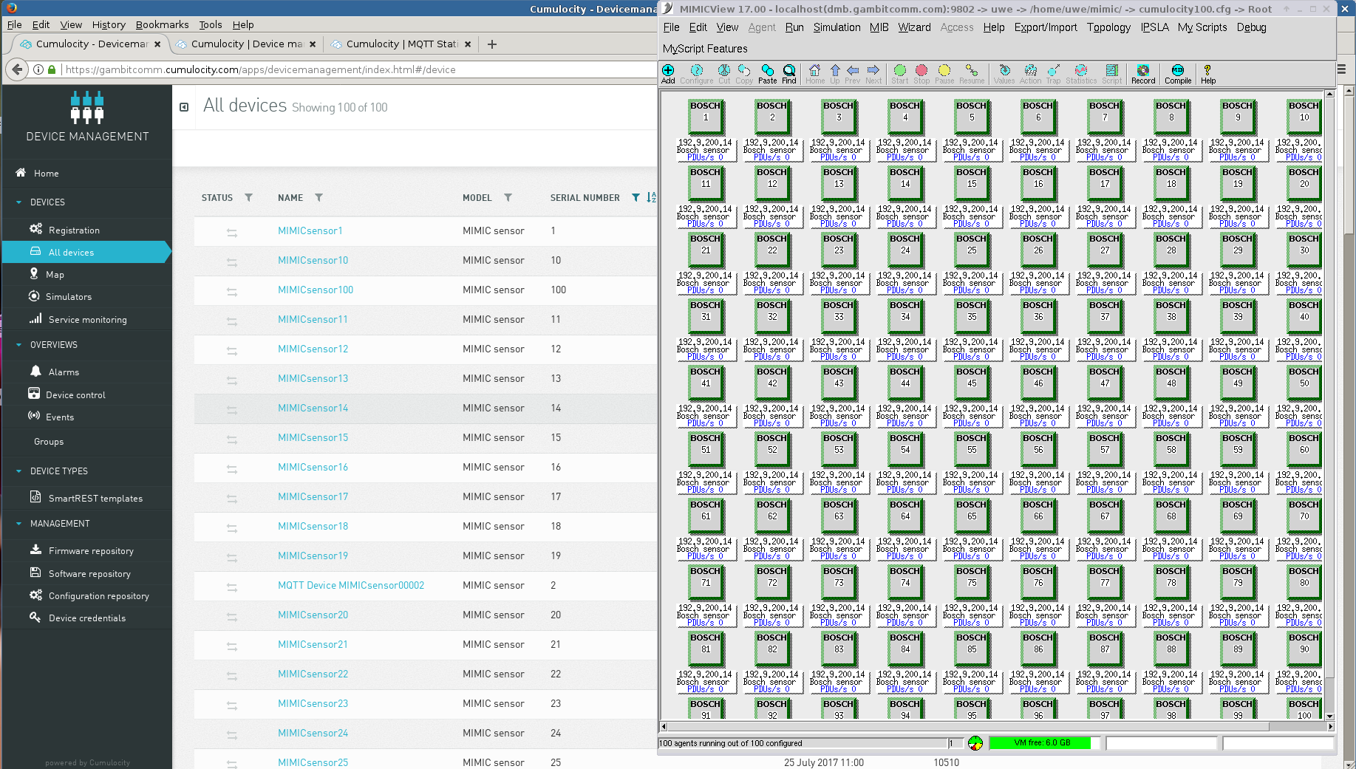Toggle the sidebar collapse button beside All devices
The width and height of the screenshot is (1356, 769).
coord(184,107)
